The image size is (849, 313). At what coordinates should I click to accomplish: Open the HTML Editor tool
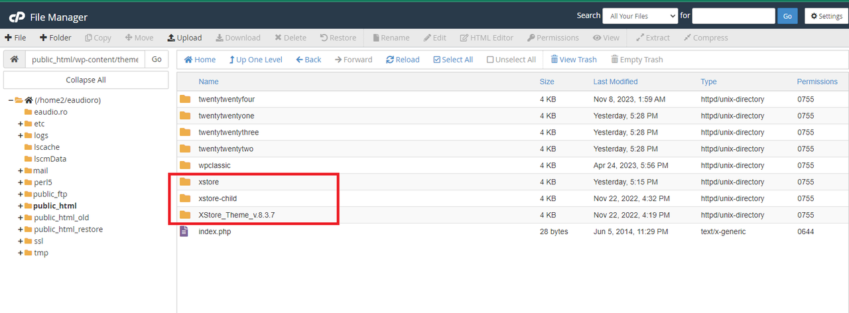487,38
